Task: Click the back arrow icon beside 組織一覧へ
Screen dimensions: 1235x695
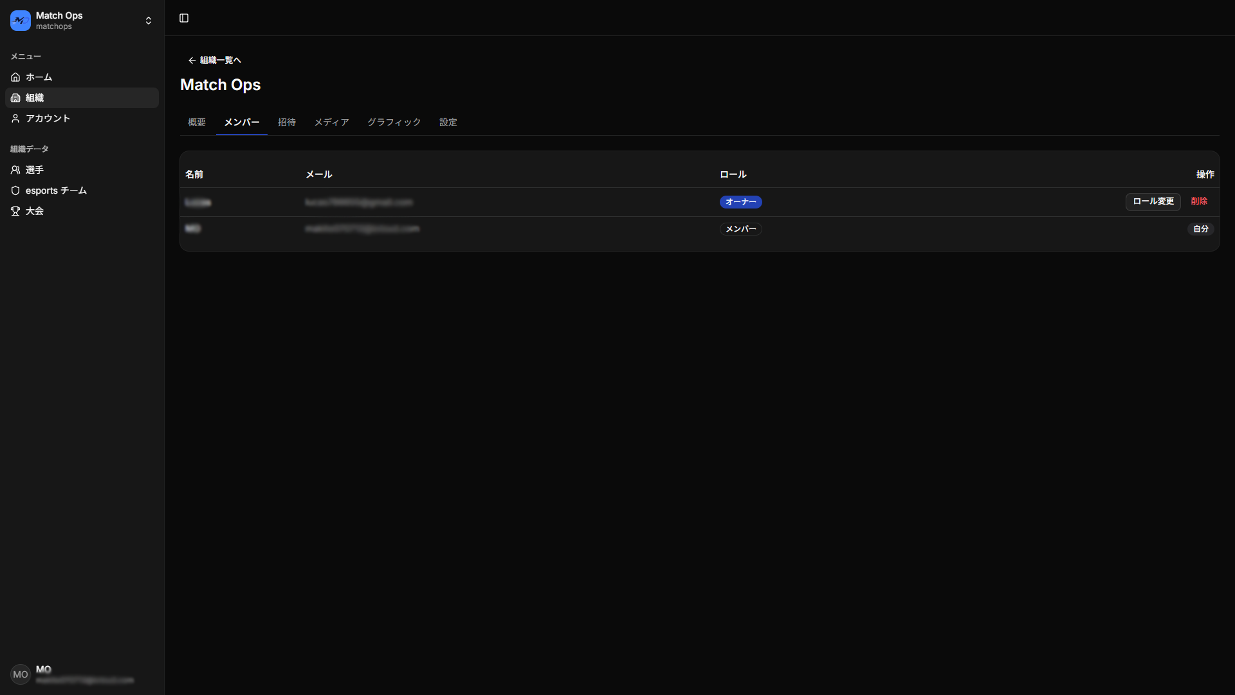Action: 192,60
